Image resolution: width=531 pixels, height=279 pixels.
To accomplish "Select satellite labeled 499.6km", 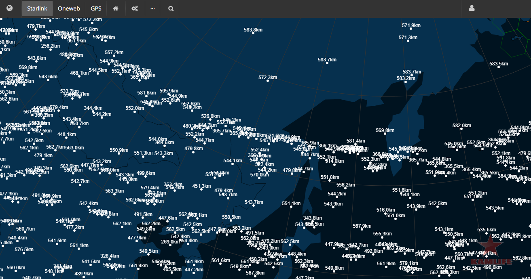I will [x=146, y=173].
